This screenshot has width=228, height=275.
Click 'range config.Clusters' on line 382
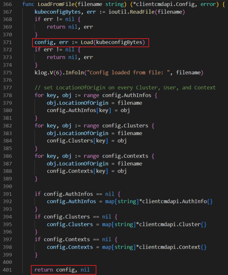[x=116, y=125]
